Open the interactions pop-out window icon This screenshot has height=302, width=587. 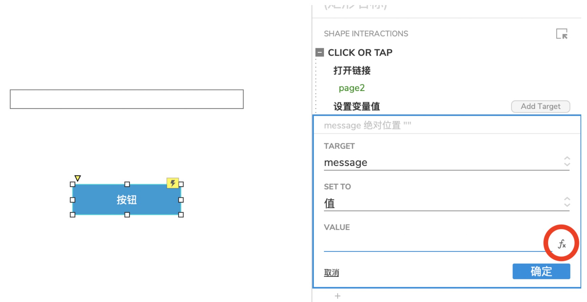click(x=562, y=34)
